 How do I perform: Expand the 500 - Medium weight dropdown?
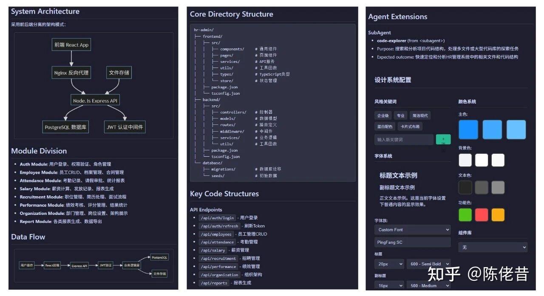tap(428, 285)
